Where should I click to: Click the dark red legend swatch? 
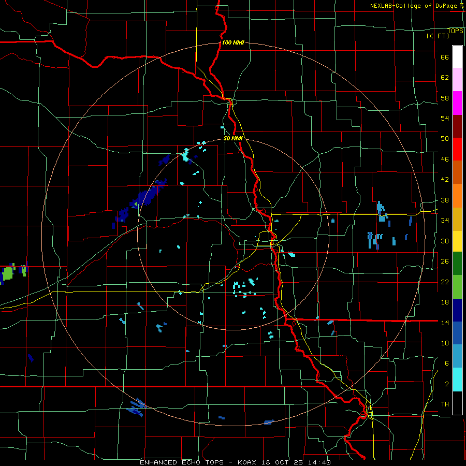tap(457, 126)
